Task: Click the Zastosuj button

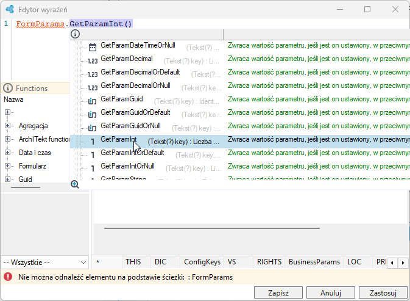Action: (383, 292)
